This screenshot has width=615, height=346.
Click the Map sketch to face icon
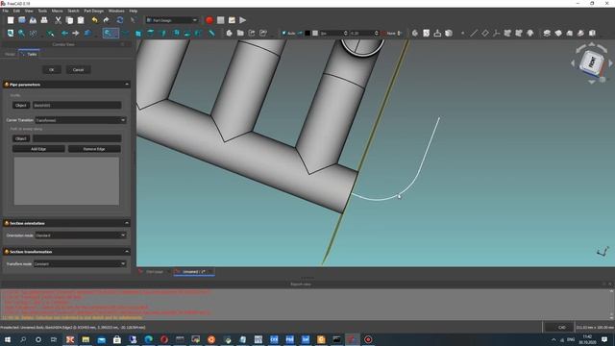click(437, 34)
